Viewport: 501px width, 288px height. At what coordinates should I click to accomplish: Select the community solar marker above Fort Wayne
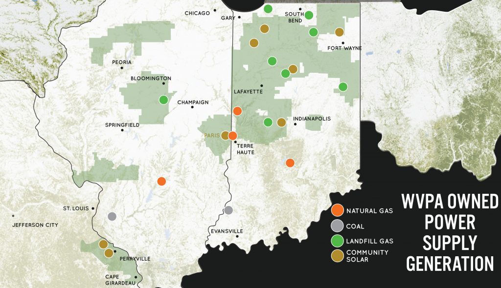[339, 32]
